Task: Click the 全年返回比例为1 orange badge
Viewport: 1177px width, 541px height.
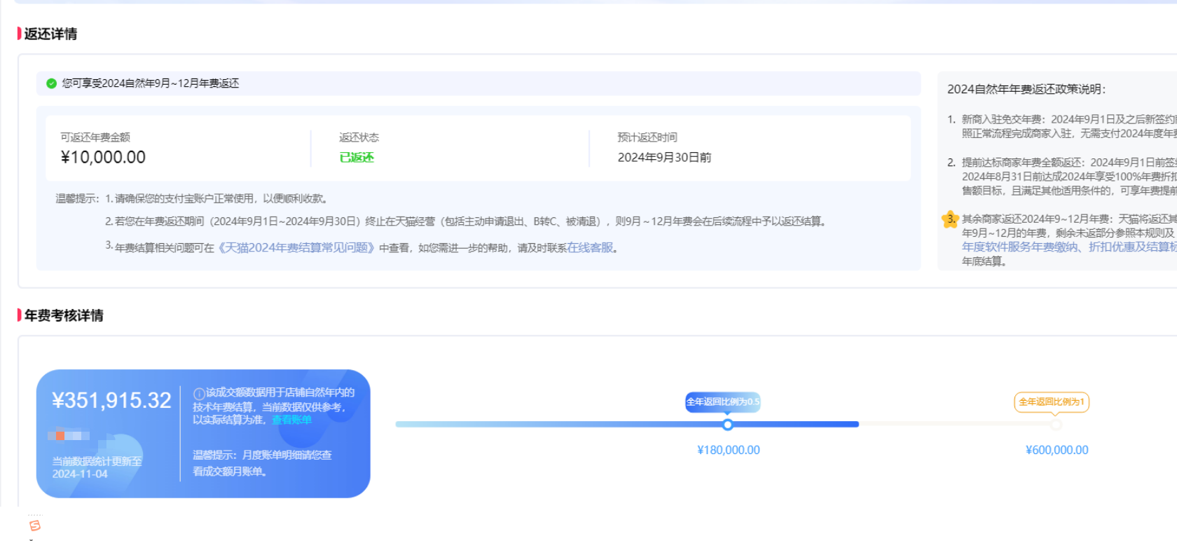Action: (1051, 402)
